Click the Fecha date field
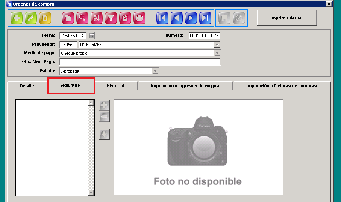 pyautogui.click(x=73, y=36)
